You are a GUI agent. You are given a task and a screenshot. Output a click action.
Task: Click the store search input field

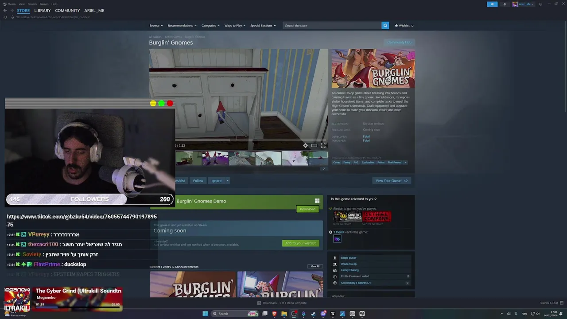332,25
